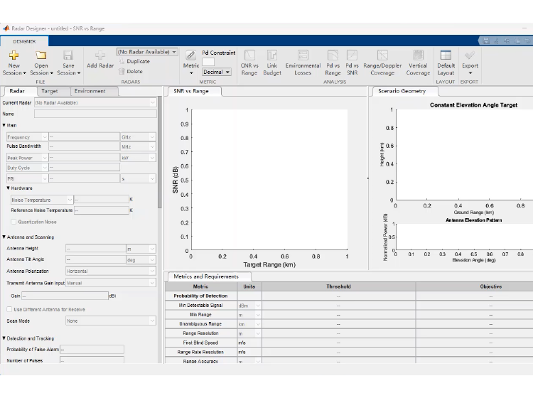Image resolution: width=533 pixels, height=398 pixels.
Task: Collapse the Antenna and Scanning section
Action: point(4,237)
